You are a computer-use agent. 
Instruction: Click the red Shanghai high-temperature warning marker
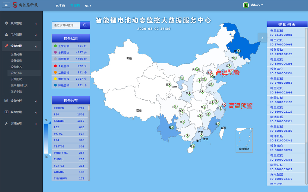coord(223,105)
